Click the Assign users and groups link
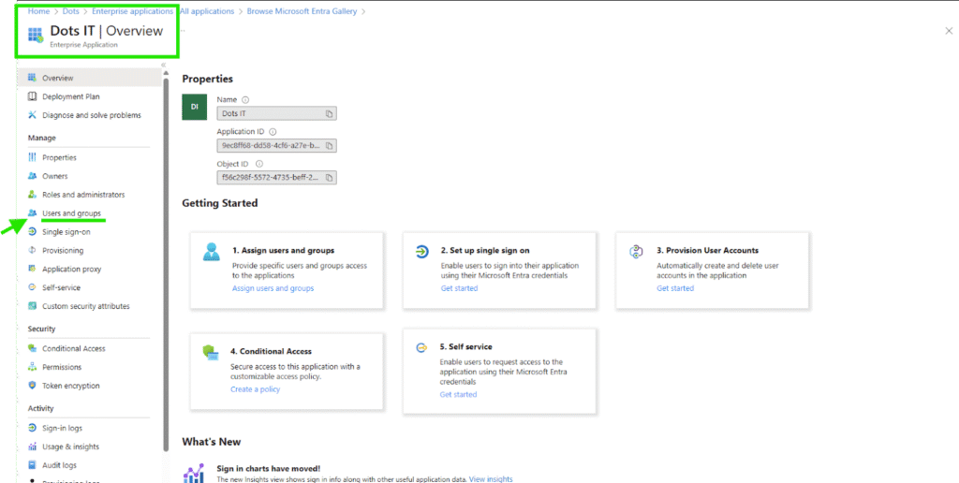This screenshot has width=959, height=483. coord(273,288)
